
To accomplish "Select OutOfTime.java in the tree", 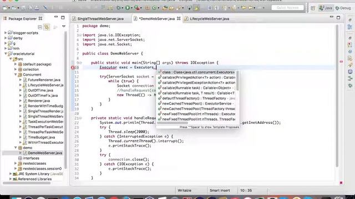I will [x=40, y=90].
